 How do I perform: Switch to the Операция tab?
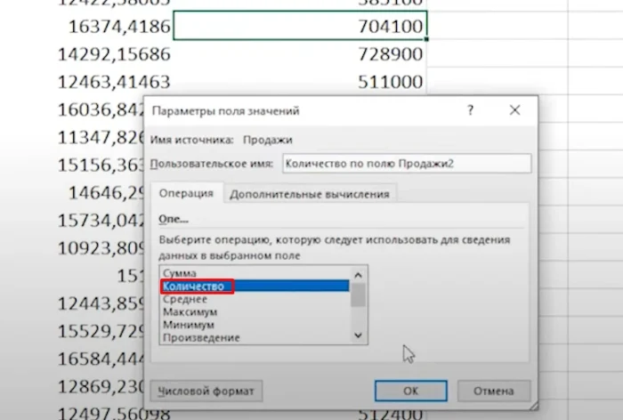[185, 193]
